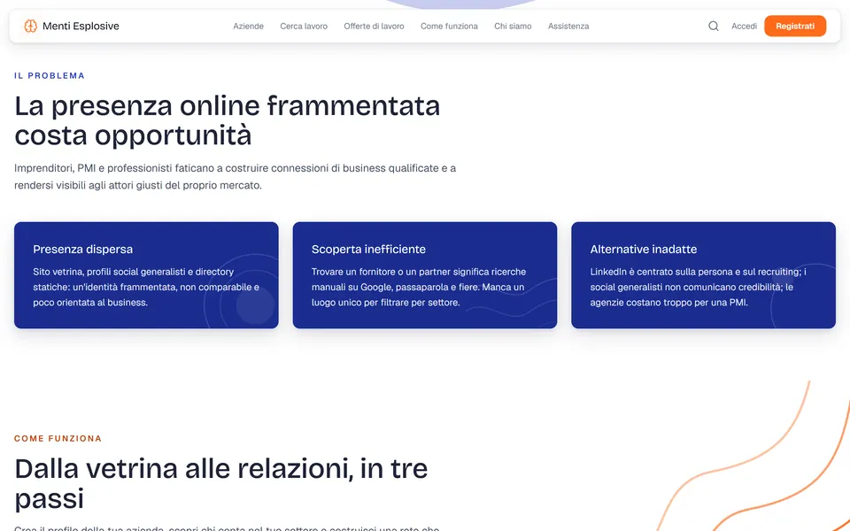Open the Aziende navigation item
Screen dimensions: 850x531
248,26
